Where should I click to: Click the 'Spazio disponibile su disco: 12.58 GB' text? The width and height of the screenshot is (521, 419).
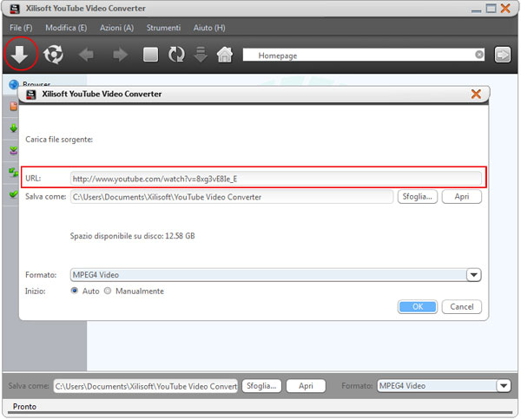click(x=132, y=236)
